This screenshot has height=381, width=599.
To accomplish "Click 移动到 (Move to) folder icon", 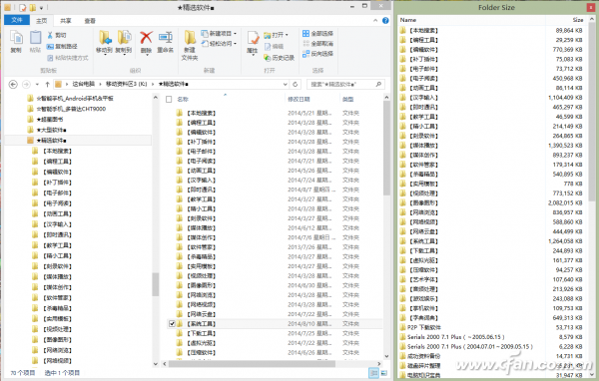I will [x=104, y=38].
